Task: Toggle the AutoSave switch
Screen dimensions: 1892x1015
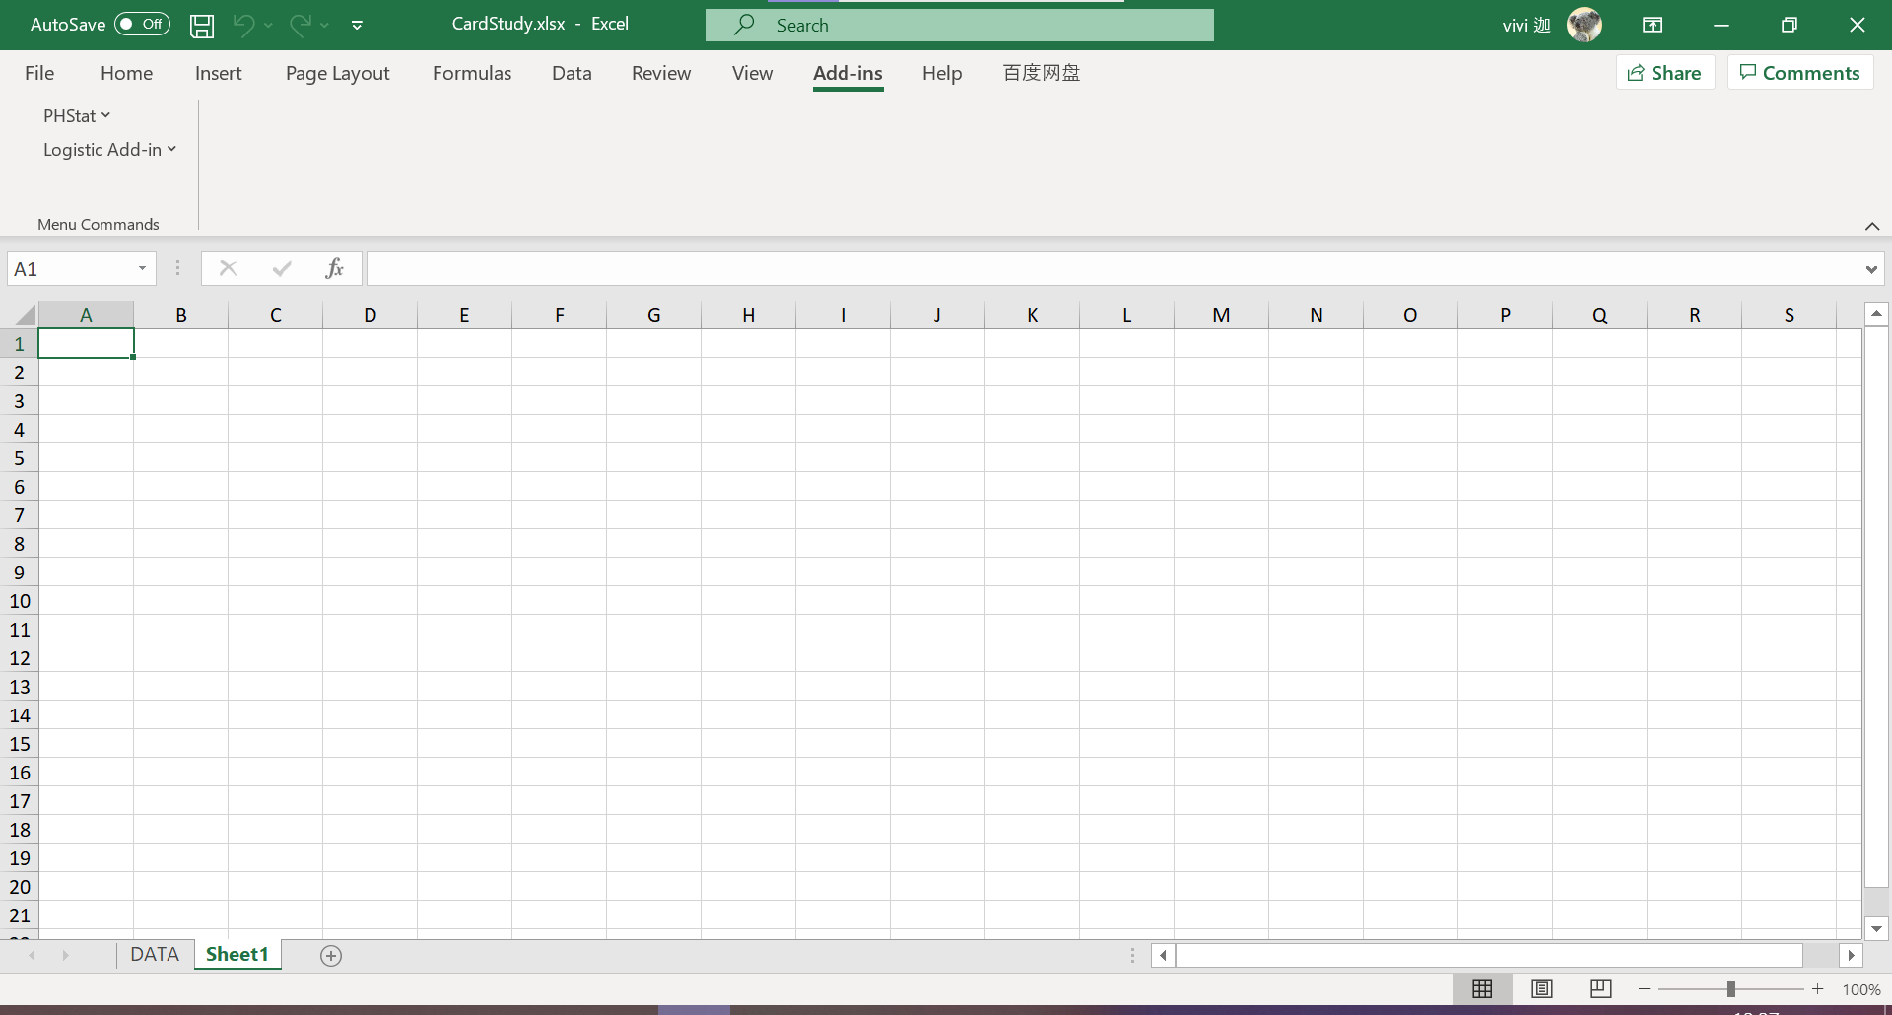Action: click(143, 24)
